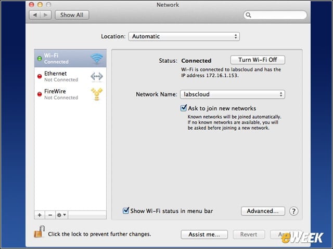Click the magnifying glass search icon
This screenshot has height=249, width=333.
[x=248, y=15]
